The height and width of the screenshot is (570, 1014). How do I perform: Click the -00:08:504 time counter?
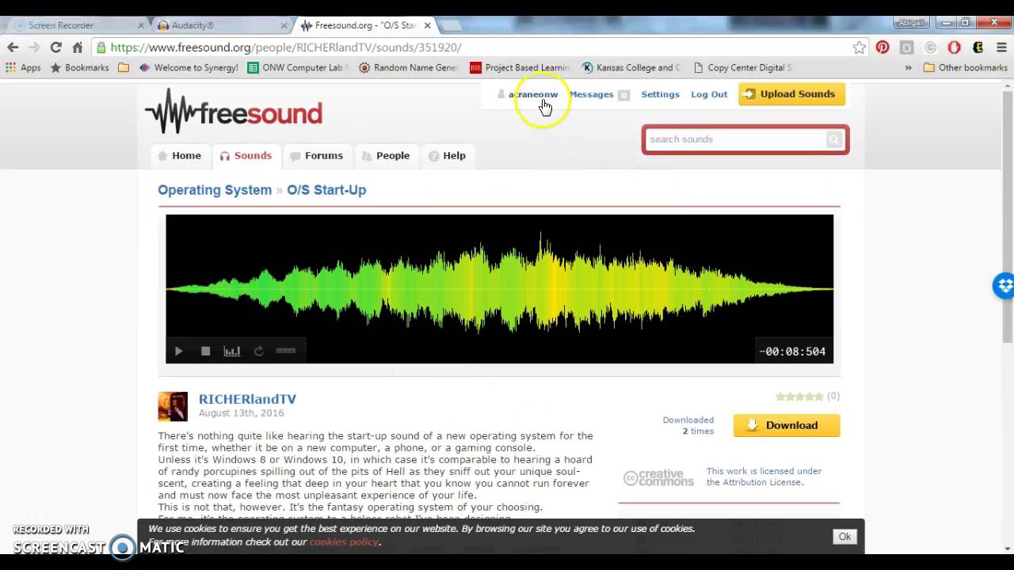click(792, 351)
